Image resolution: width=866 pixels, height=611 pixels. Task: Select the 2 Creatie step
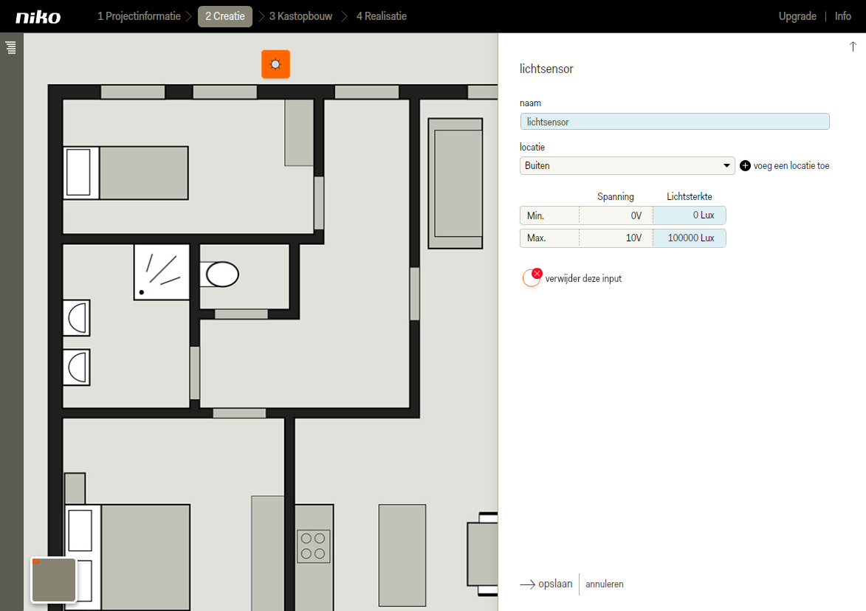[x=224, y=16]
